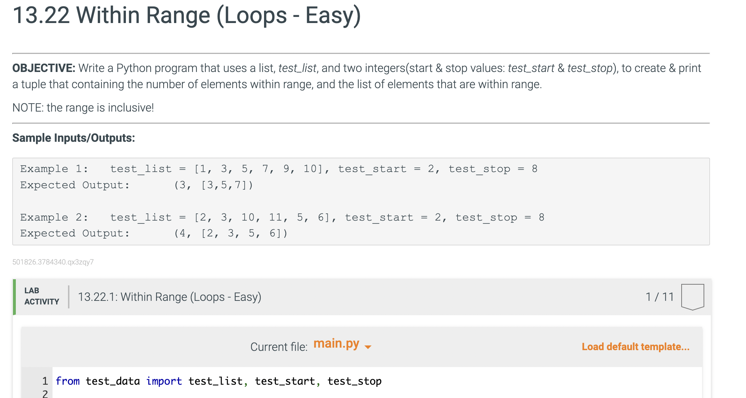Image resolution: width=746 pixels, height=398 pixels.
Task: Click the lab title 13.22.1: Within Range
Action: coord(169,297)
